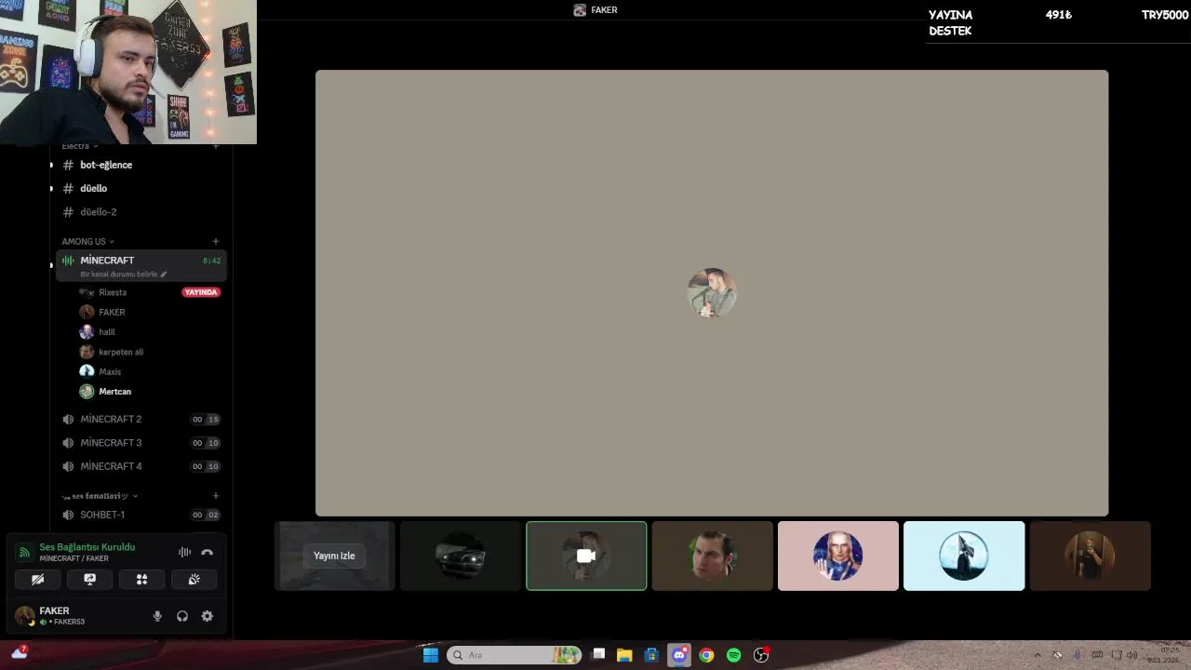Click the YAYINDA live badge
Image resolution: width=1191 pixels, height=670 pixels.
pos(201,292)
